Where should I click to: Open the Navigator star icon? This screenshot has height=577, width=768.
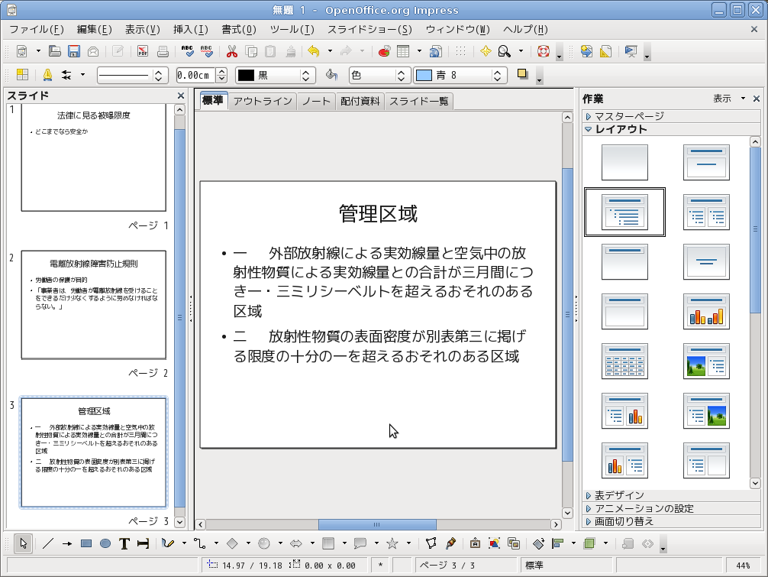click(485, 51)
